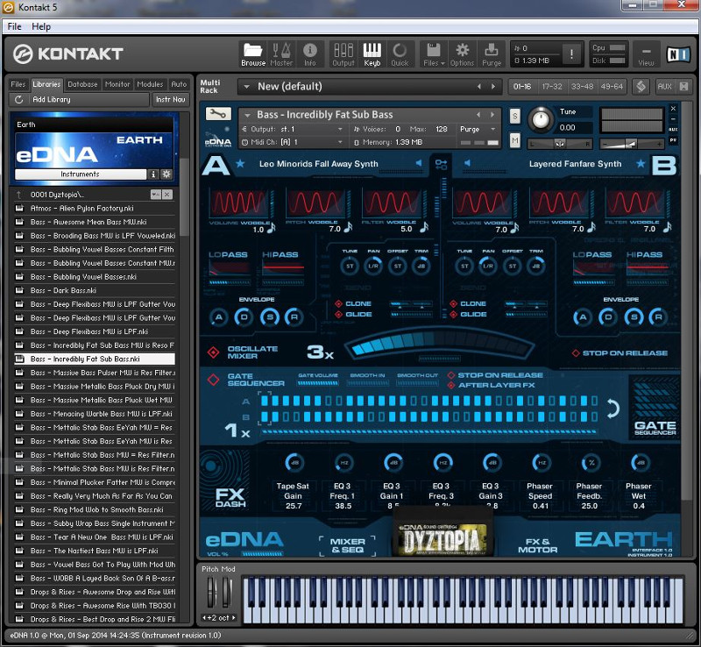The height and width of the screenshot is (647, 701).
Task: Open the Quick load icon
Action: 400,54
